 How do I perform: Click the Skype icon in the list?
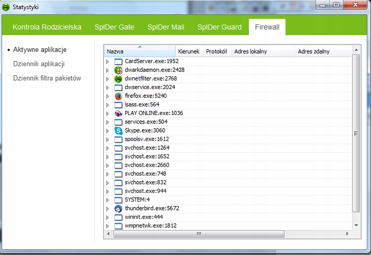pyautogui.click(x=118, y=130)
